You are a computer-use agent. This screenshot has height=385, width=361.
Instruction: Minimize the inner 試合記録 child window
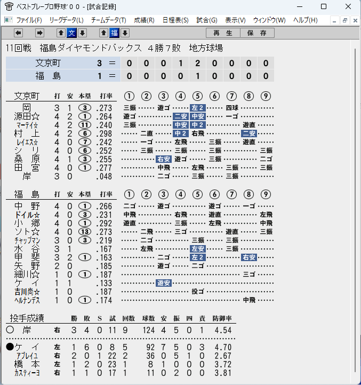click(x=334, y=20)
